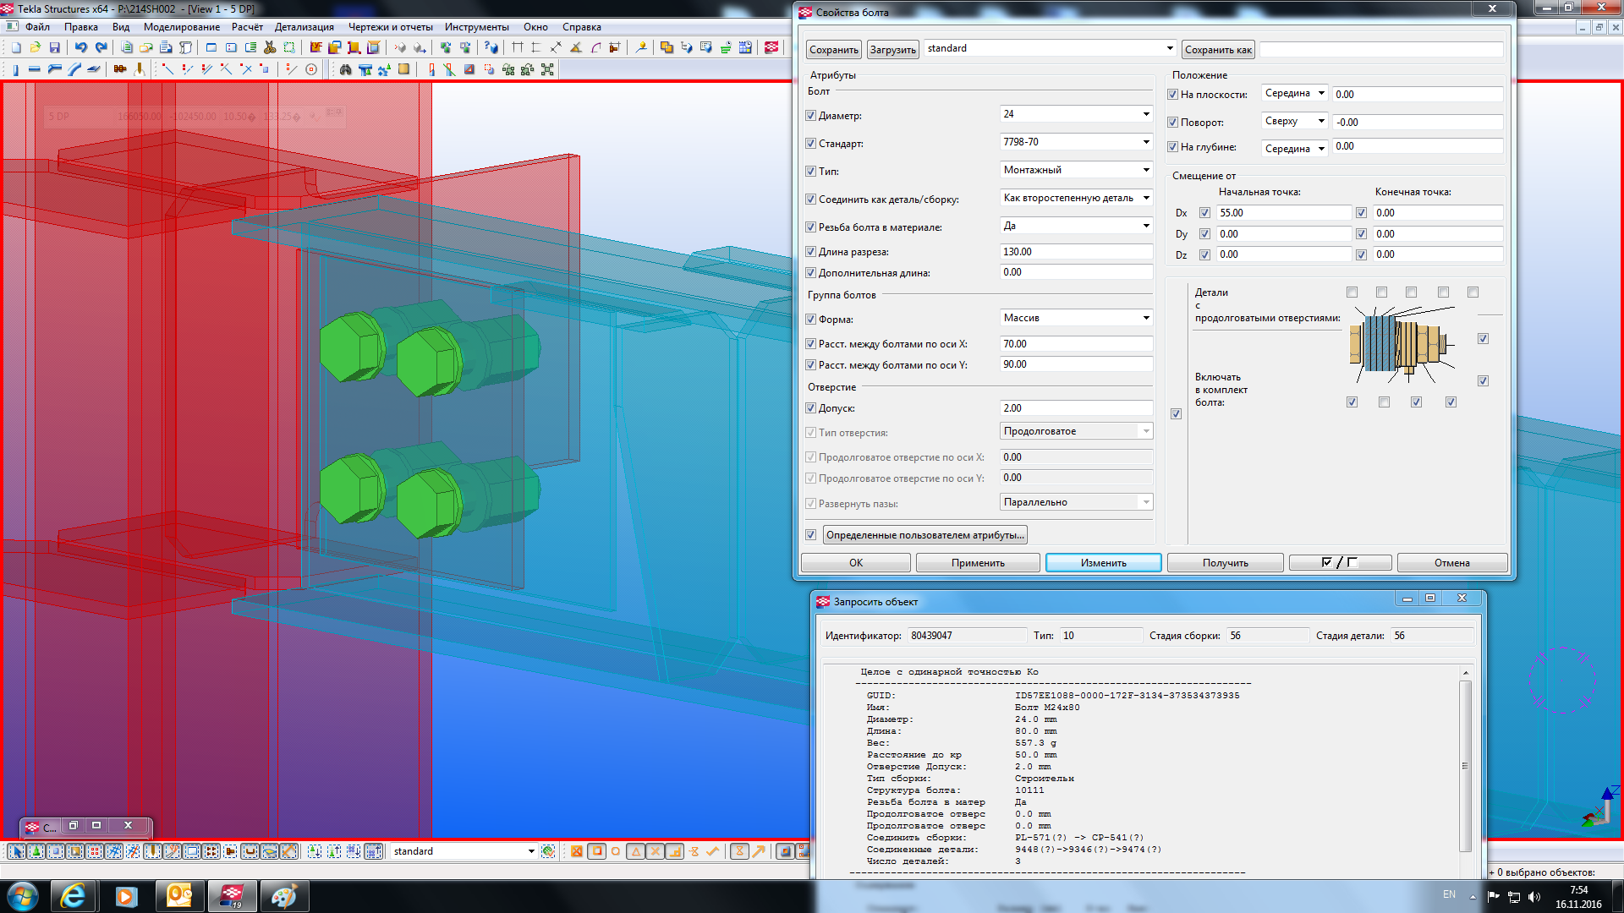The image size is (1624, 913).
Task: Click the binoculars find icon
Action: (x=345, y=69)
